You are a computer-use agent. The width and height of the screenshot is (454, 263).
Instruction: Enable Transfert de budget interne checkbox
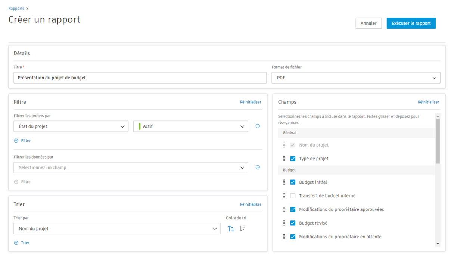click(x=293, y=196)
